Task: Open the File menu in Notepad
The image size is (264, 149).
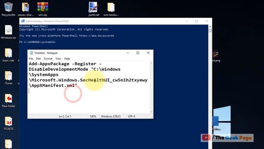Action: 31,59
